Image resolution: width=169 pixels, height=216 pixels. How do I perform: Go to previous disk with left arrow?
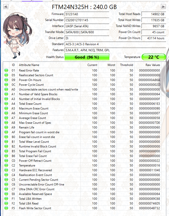[x=6, y=6]
